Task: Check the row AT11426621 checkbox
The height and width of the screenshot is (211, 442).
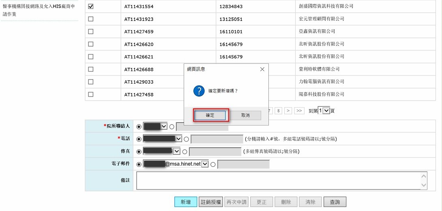Action: (x=91, y=56)
